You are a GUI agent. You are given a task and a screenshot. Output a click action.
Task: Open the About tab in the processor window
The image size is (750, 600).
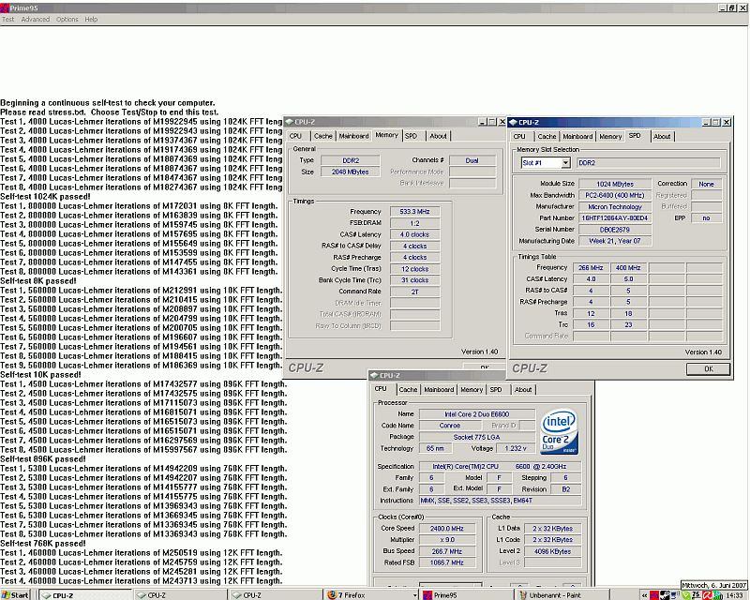pyautogui.click(x=523, y=389)
